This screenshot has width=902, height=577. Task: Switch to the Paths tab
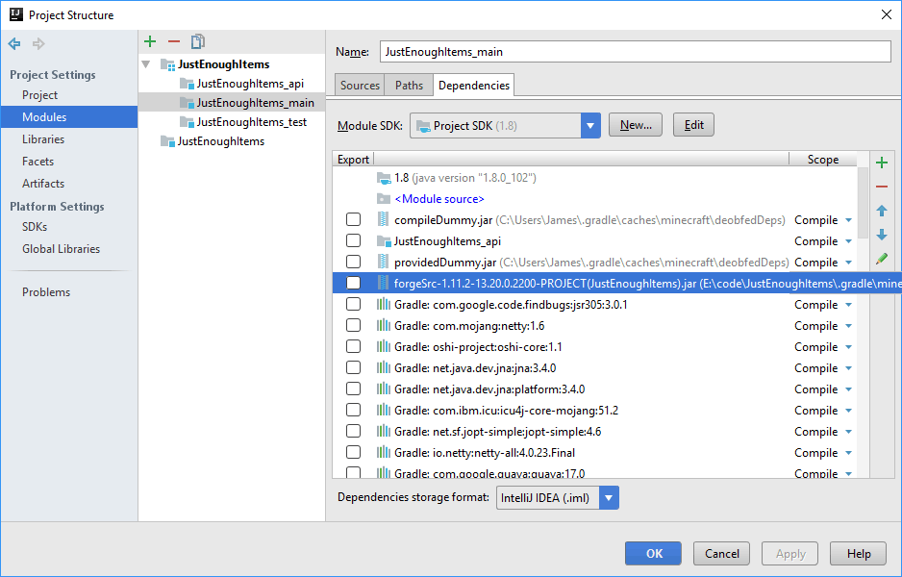pos(409,86)
